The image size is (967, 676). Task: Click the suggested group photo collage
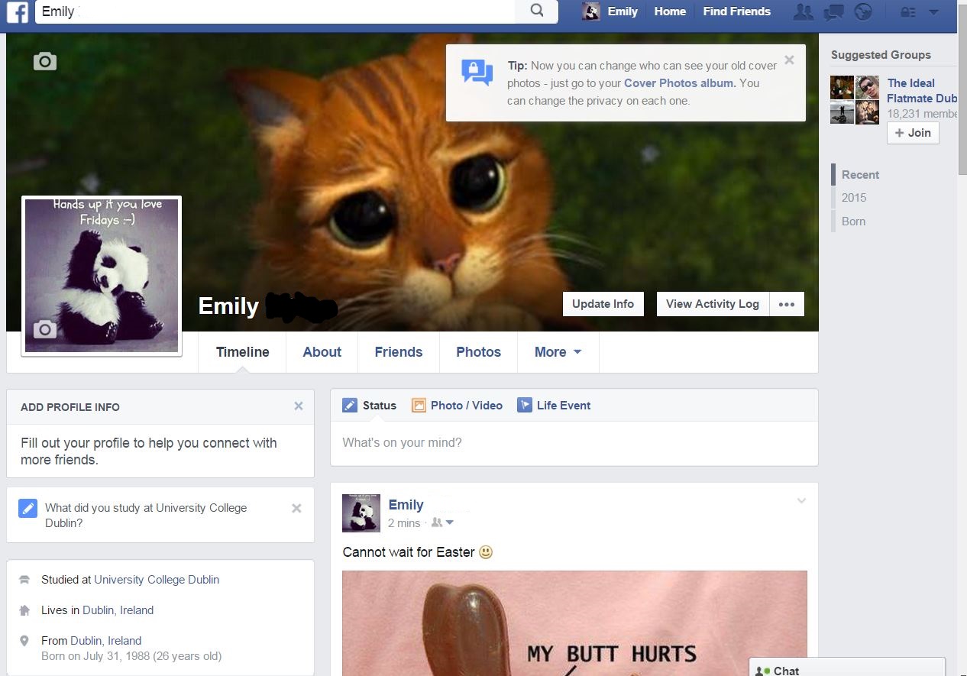point(855,99)
